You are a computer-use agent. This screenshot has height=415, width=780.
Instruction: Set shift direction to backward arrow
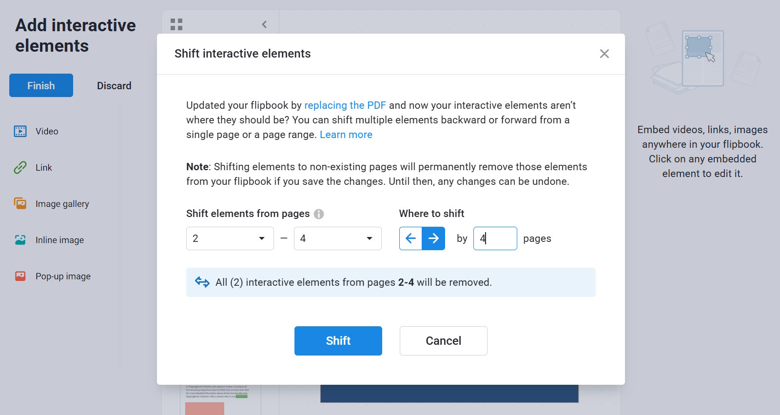coord(410,238)
